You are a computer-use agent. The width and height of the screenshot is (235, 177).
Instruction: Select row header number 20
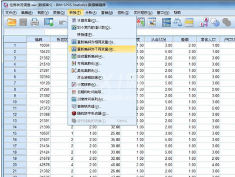pyautogui.click(x=15, y=165)
